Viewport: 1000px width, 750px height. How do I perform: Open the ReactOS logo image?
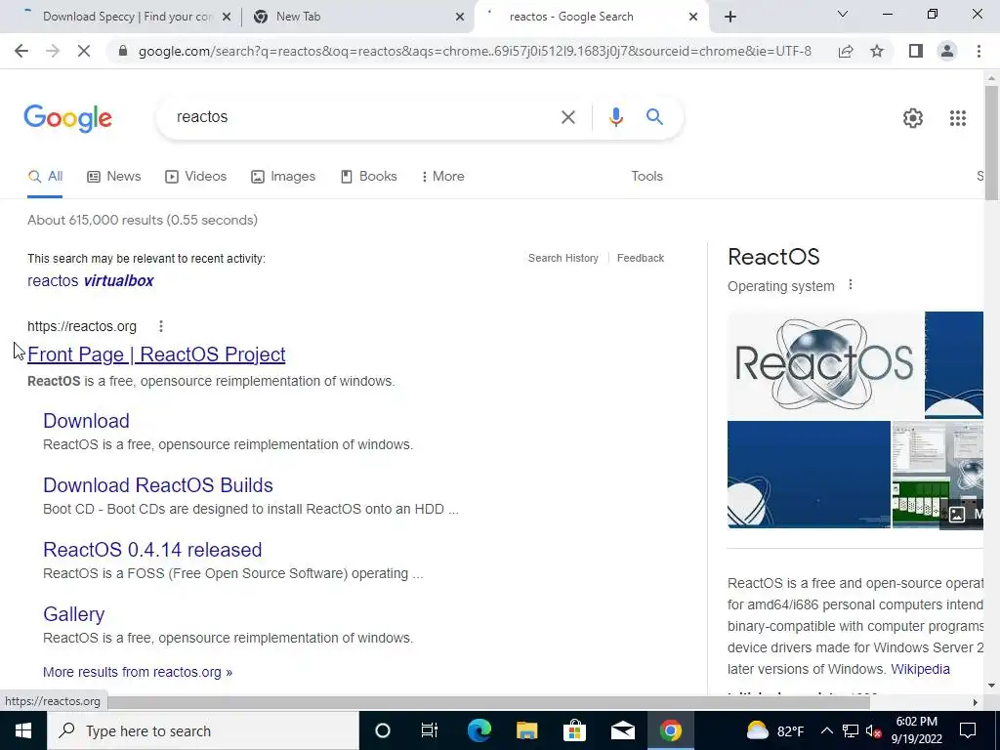tap(824, 365)
